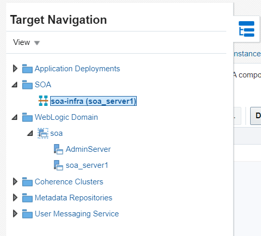This screenshot has width=261, height=236.
Task: Click the soa-infra composite icon
Action: [x=43, y=101]
